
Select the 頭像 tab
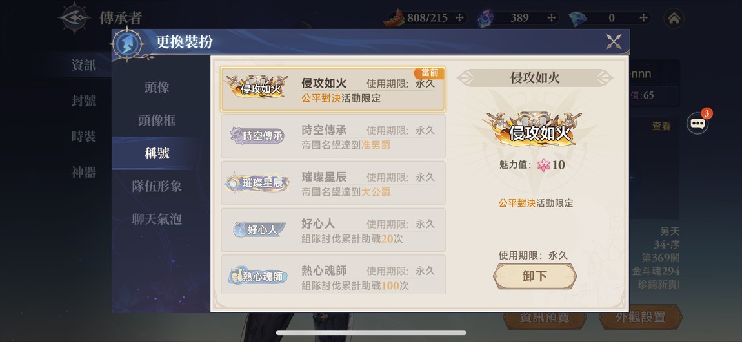tap(157, 88)
